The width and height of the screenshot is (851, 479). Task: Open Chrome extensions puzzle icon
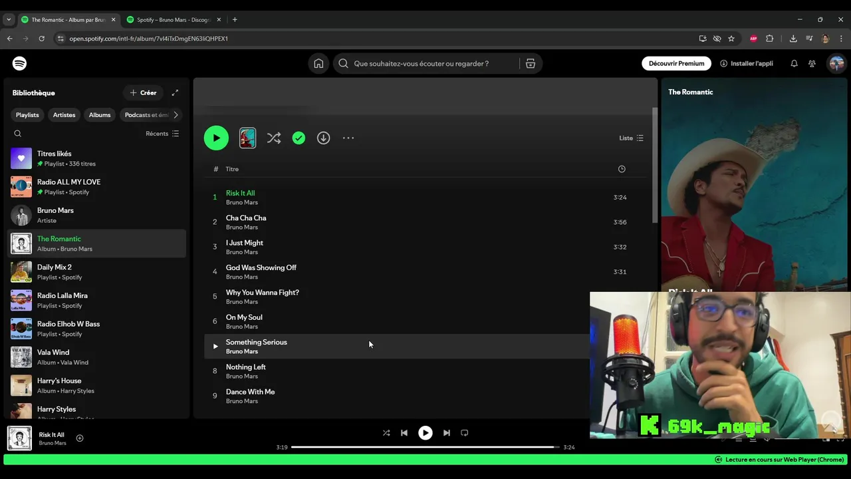point(770,39)
